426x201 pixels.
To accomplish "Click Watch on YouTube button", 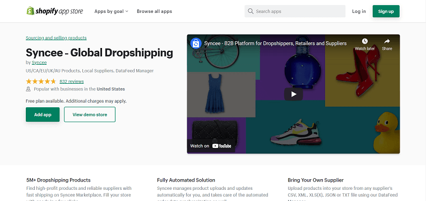I will [x=211, y=146].
